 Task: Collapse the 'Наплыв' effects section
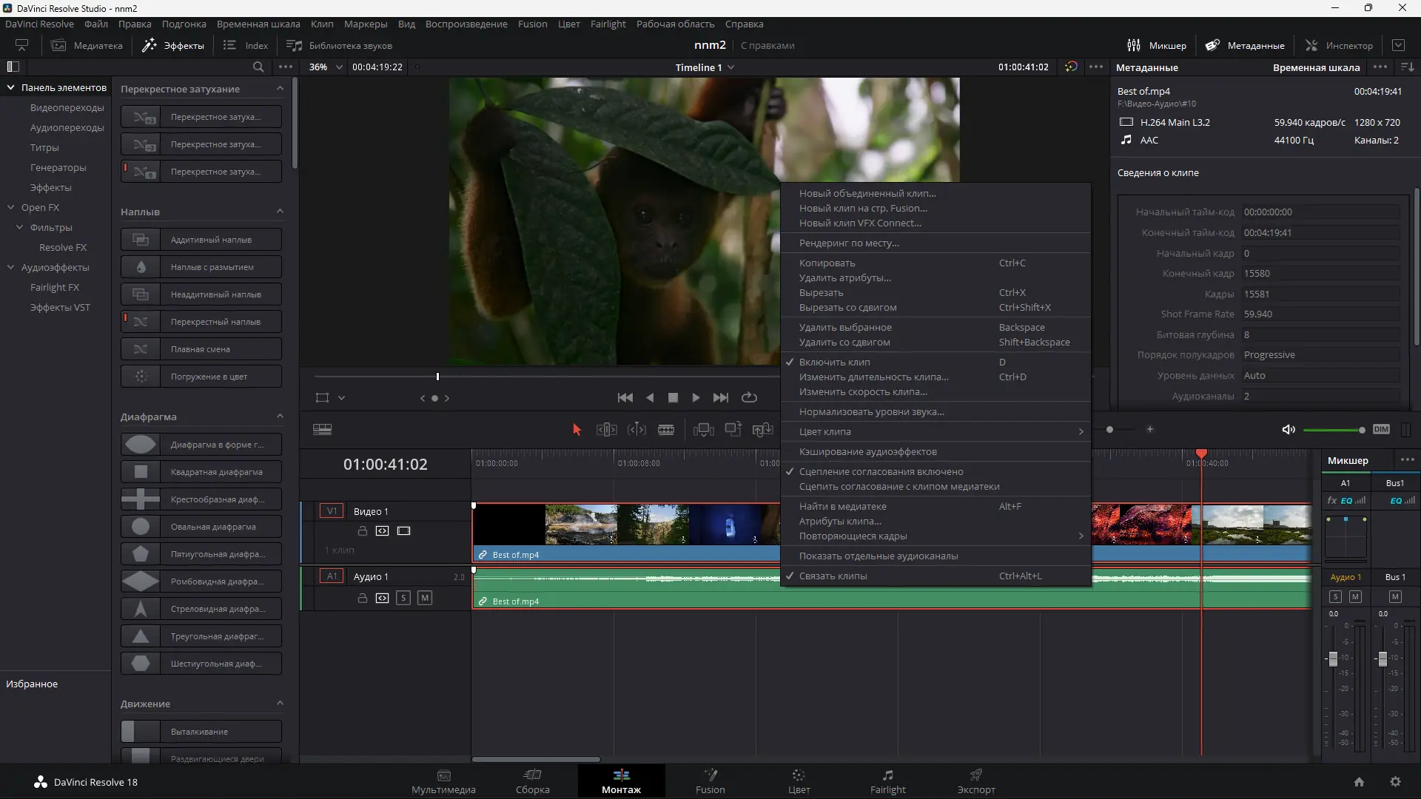tap(280, 212)
